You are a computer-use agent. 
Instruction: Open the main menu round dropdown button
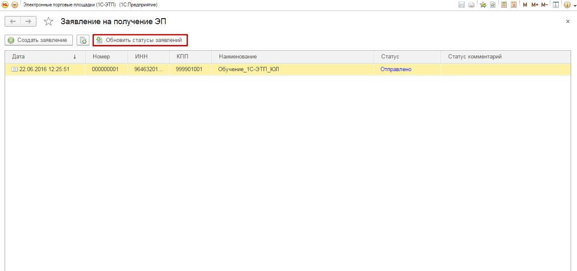point(15,5)
